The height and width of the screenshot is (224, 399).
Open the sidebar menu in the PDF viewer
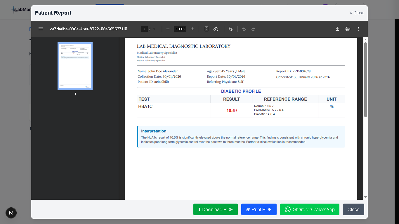pos(40,29)
